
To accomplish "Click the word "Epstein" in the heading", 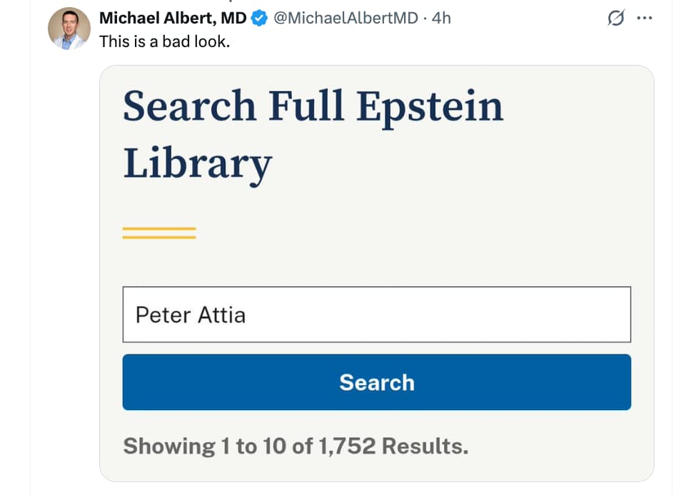I will (430, 107).
